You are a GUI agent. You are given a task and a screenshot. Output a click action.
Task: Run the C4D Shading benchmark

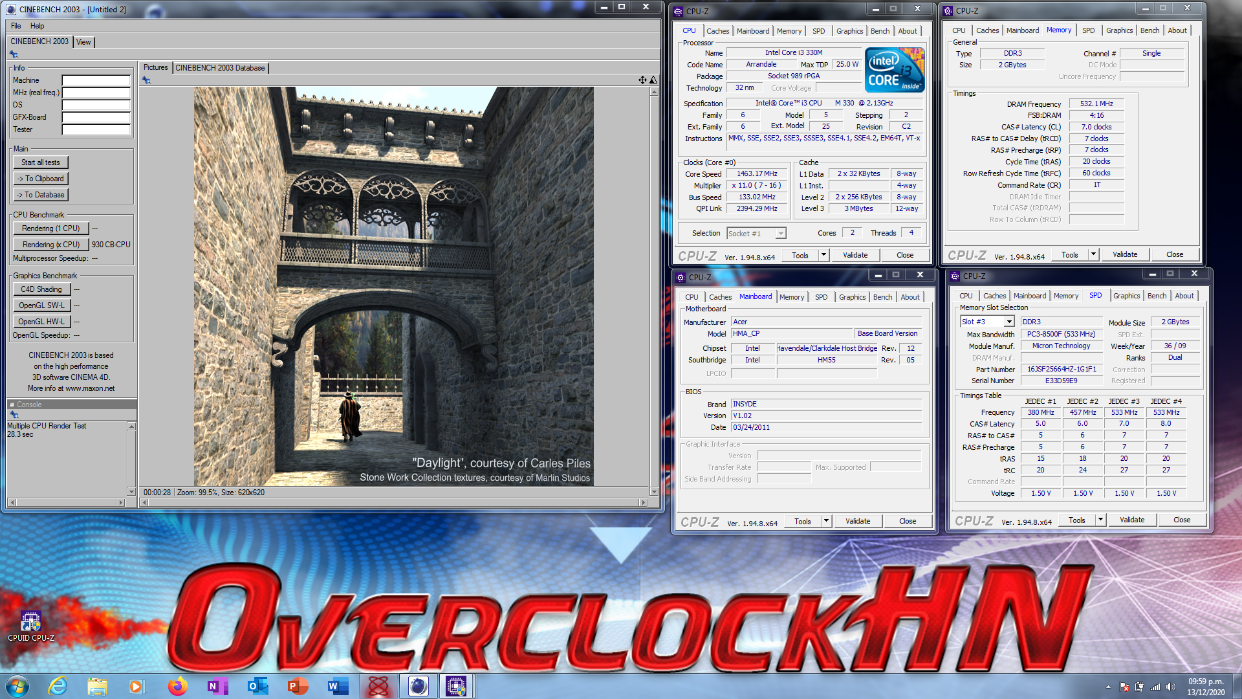point(41,289)
